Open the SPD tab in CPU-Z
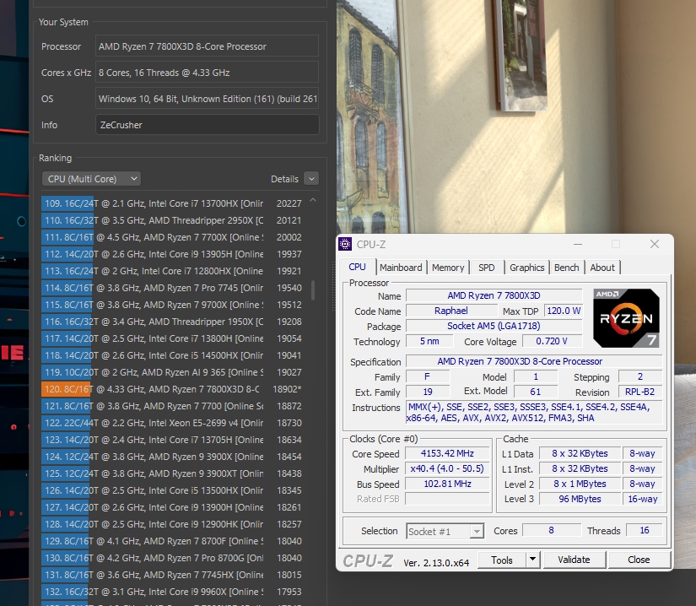 coord(487,268)
